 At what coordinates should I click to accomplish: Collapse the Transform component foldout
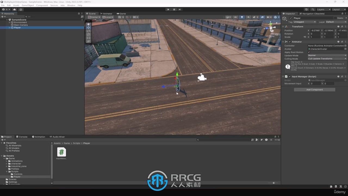tap(283, 27)
